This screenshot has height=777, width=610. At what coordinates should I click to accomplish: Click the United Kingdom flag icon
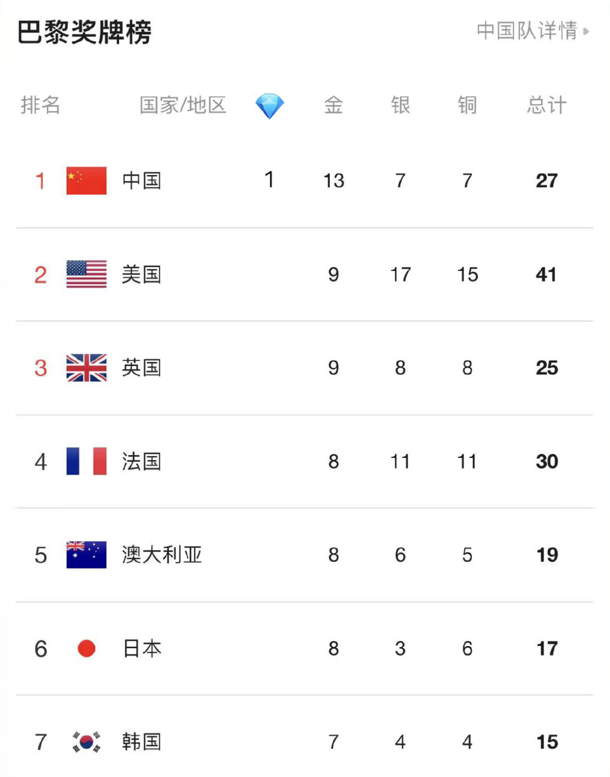(x=86, y=368)
